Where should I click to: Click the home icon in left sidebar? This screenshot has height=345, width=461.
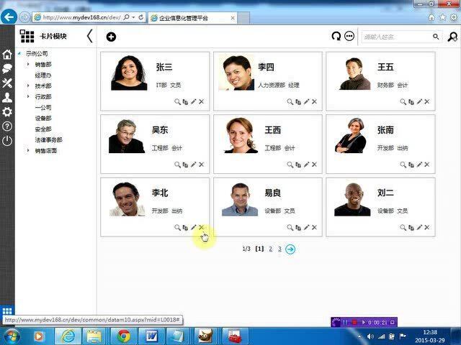pos(7,55)
